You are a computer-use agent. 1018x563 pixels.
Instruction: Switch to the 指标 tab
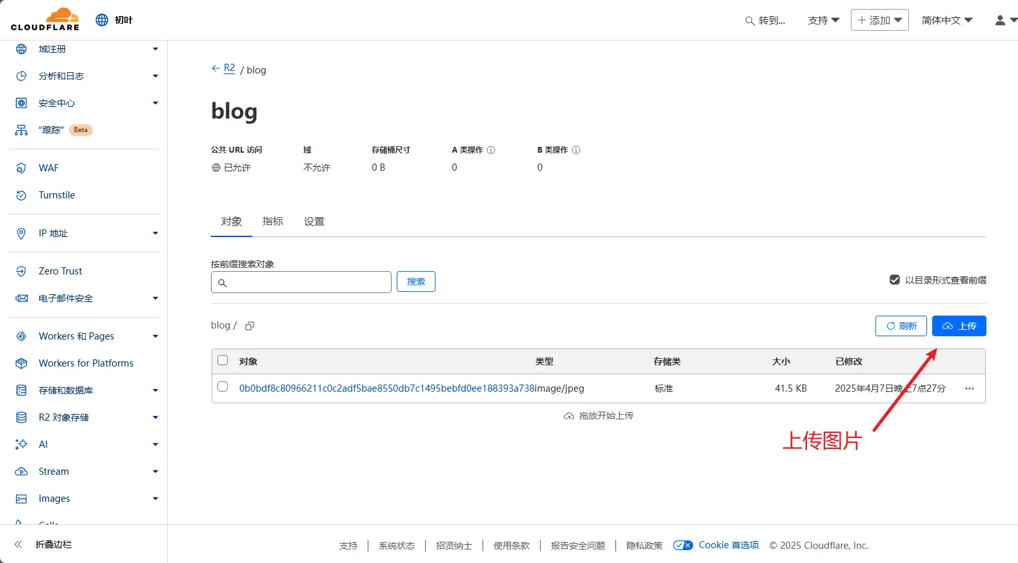tap(273, 222)
